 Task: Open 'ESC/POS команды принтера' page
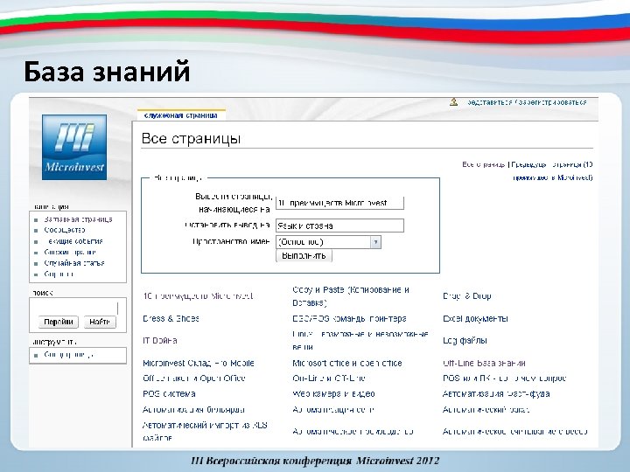pos(349,319)
